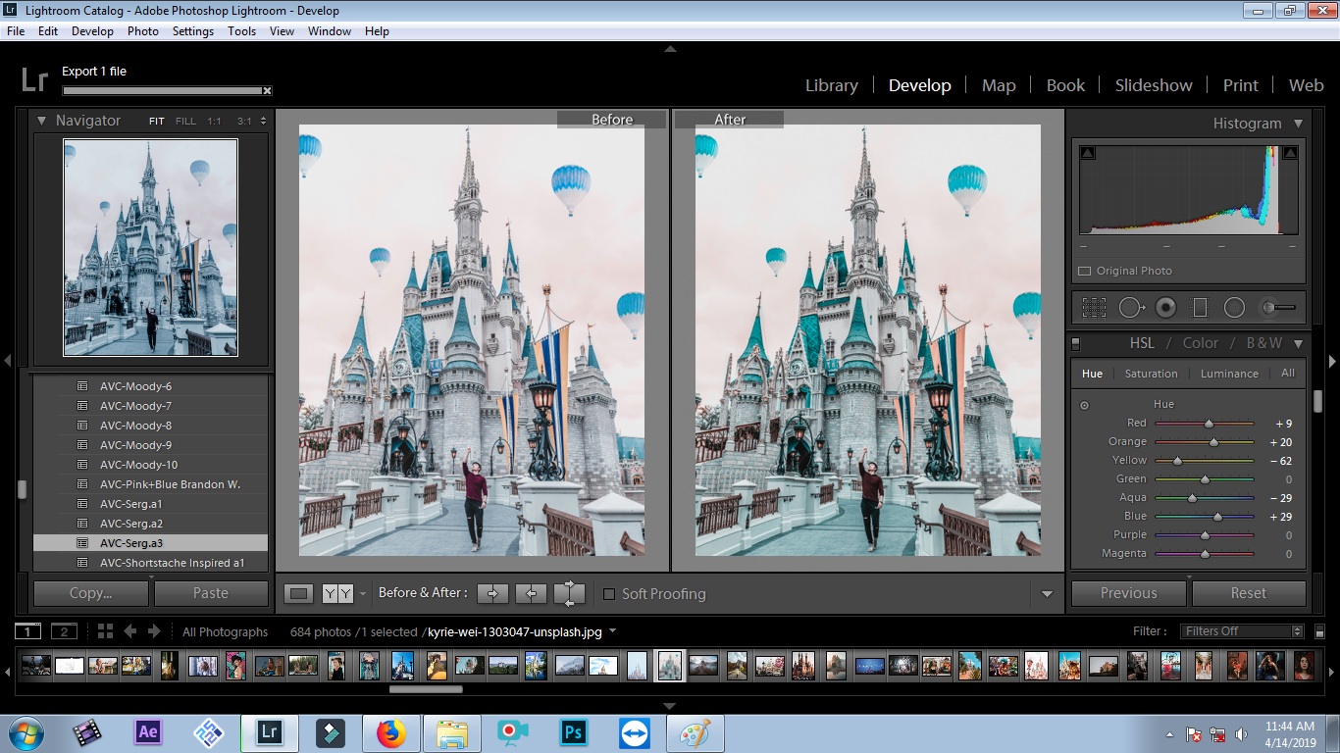The width and height of the screenshot is (1340, 753).
Task: Hide the filmstrip with bottom arrow
Action: point(670,706)
